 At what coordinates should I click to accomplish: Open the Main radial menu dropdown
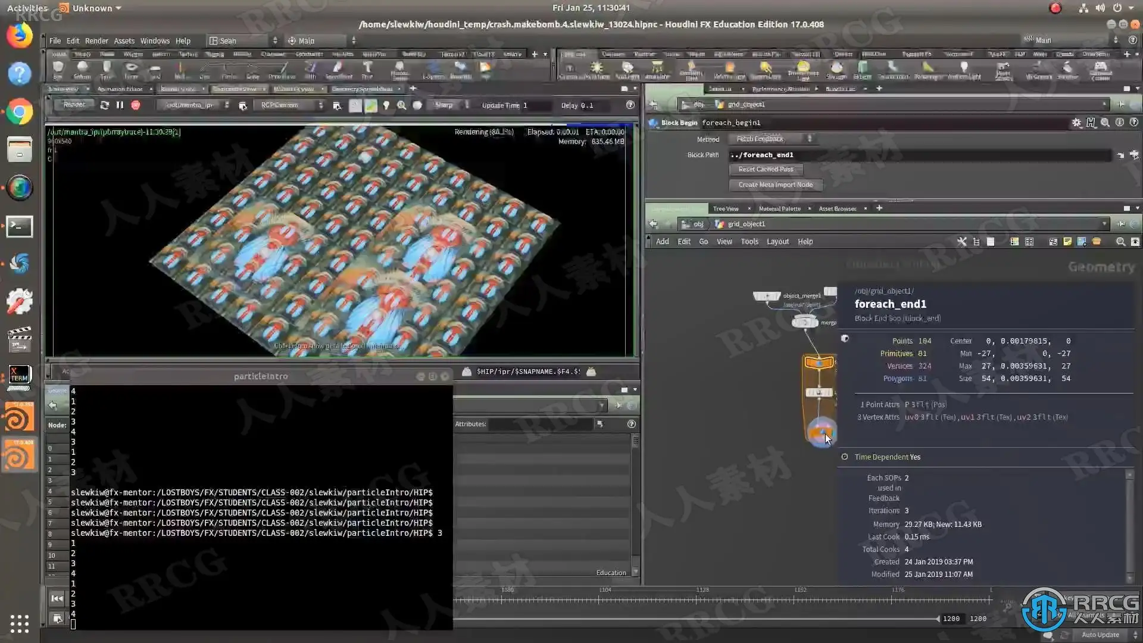point(321,41)
